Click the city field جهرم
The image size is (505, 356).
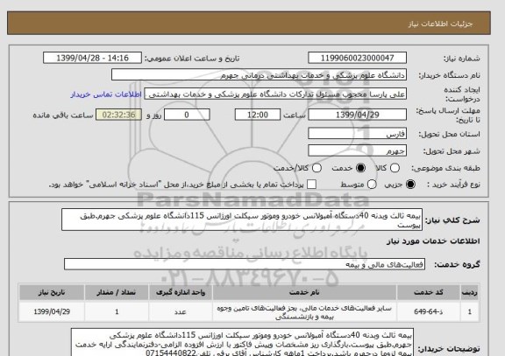[357, 150]
